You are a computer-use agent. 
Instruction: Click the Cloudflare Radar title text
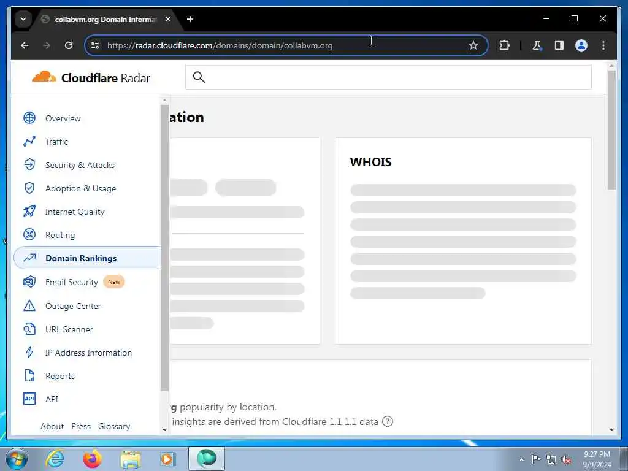[105, 78]
